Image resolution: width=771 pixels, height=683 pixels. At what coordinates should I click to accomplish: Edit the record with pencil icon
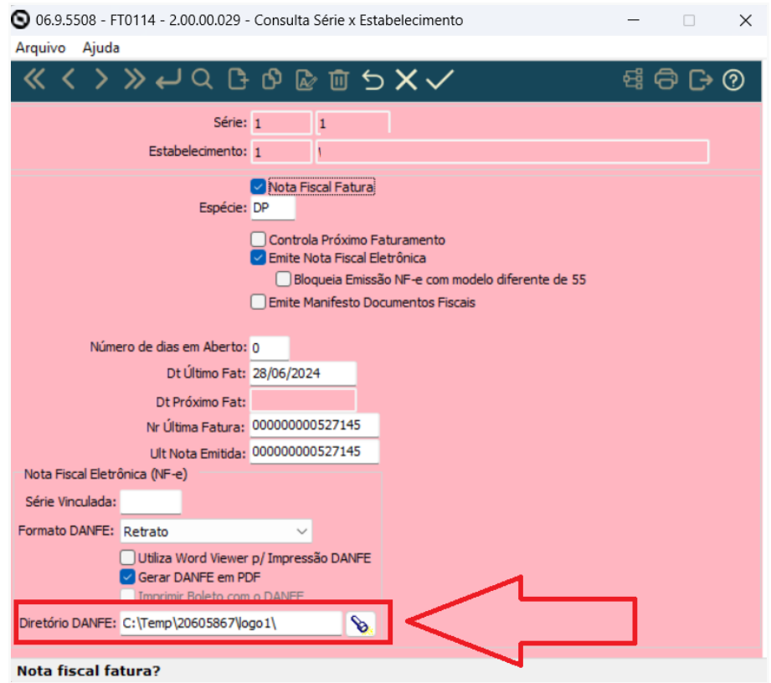tap(306, 80)
